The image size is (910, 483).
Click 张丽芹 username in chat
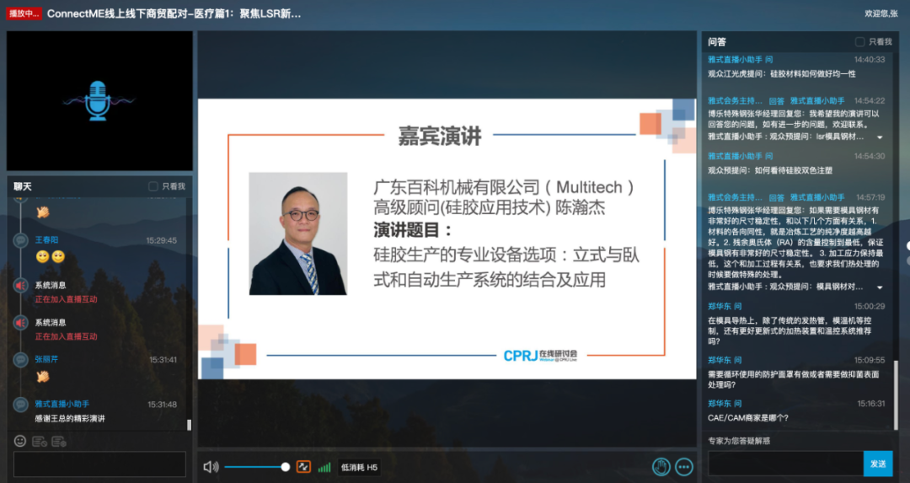click(46, 359)
